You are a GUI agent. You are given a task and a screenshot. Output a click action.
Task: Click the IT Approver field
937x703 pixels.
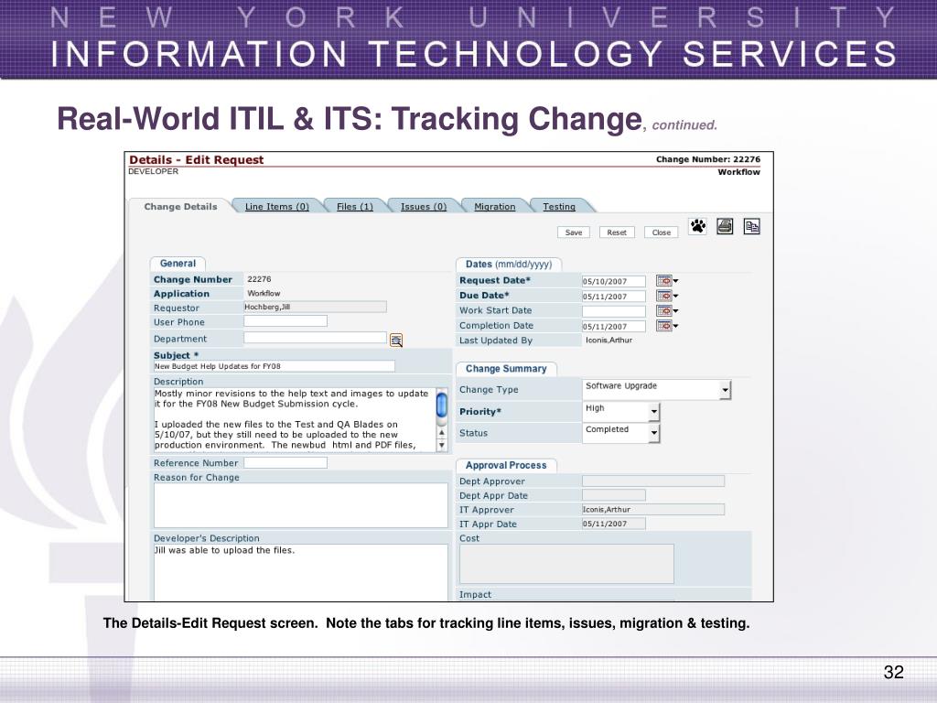point(653,509)
